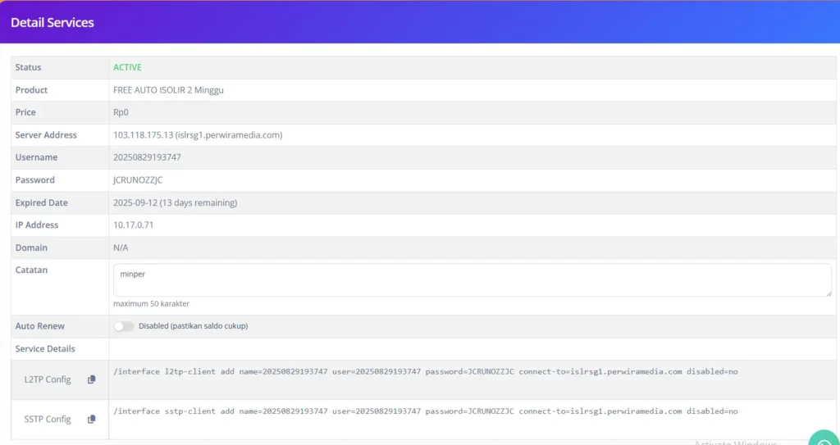Click the Username value 20250829193747
This screenshot has height=445, width=840.
point(147,157)
